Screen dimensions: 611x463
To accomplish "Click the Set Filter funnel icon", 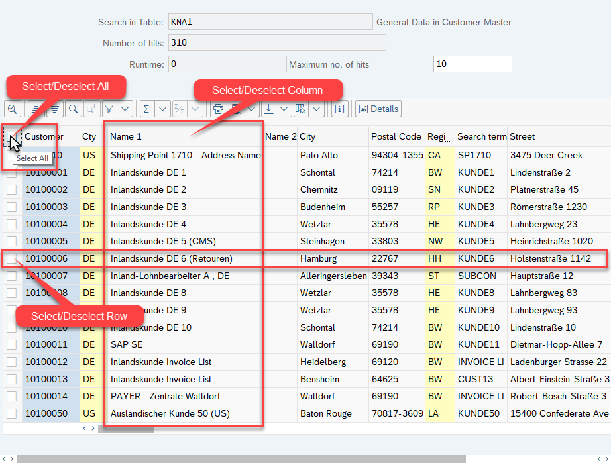I will tap(109, 109).
